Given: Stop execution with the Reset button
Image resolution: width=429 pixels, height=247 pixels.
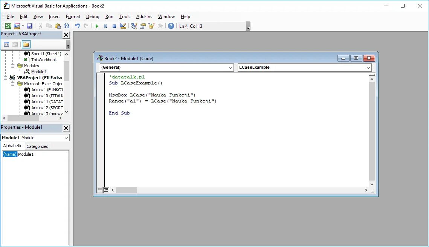Looking at the screenshot, I should pos(115,26).
